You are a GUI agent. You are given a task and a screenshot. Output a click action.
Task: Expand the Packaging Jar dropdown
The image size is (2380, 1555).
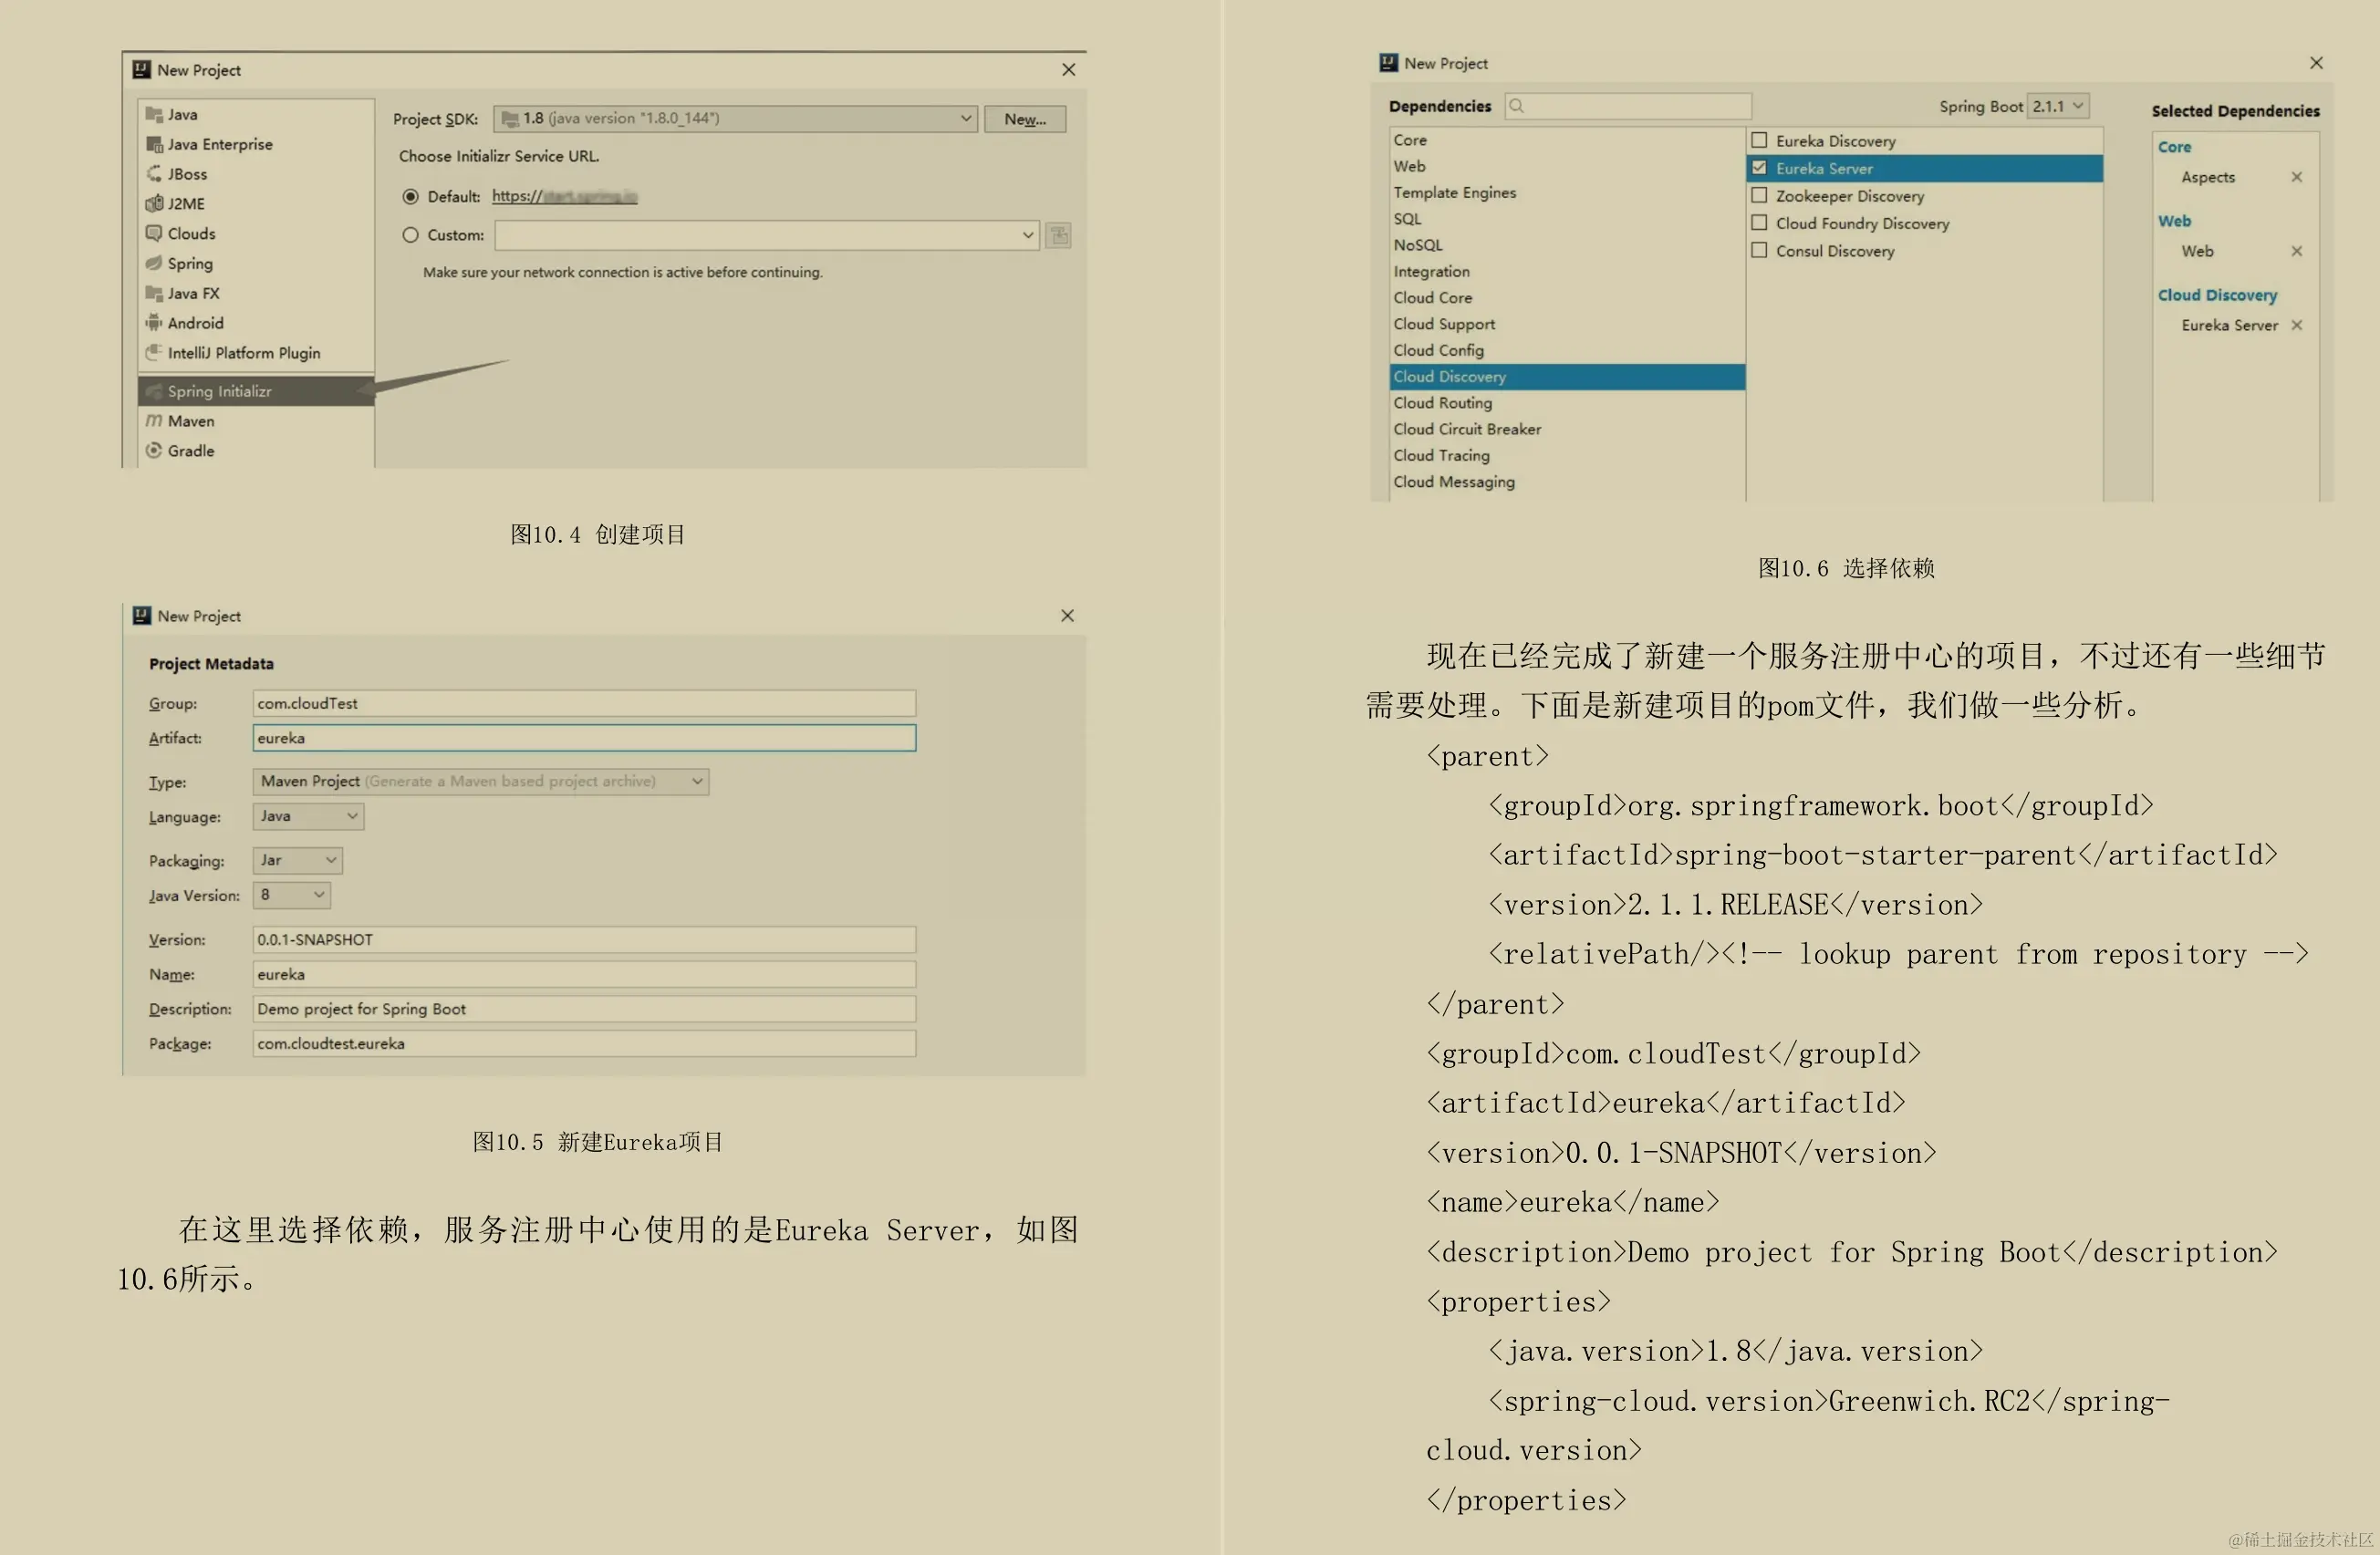298,860
